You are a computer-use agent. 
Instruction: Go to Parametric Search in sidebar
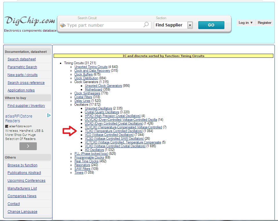tap(22, 67)
